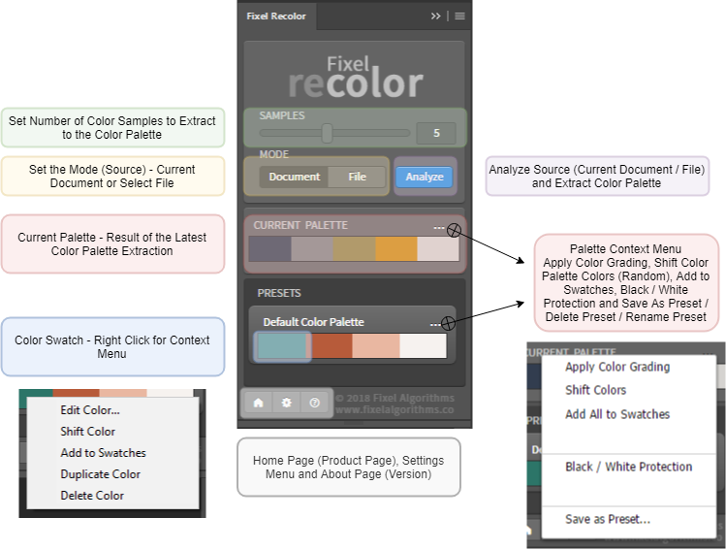Image resolution: width=726 pixels, height=550 pixels.
Task: Click the Default Color Palette preset title
Action: [313, 322]
